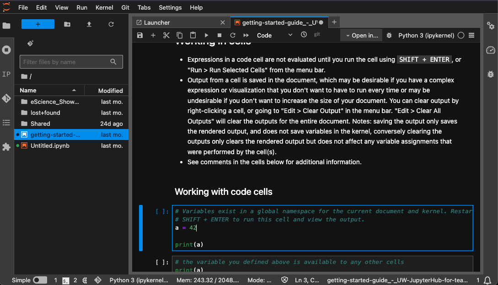Interrupt the kernel with stop icon
498x285 pixels.
pyautogui.click(x=219, y=34)
